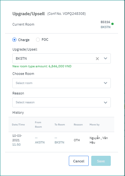Screen dimensions: 125x176
Task: Click current room number B5116
Action: tap(105, 22)
